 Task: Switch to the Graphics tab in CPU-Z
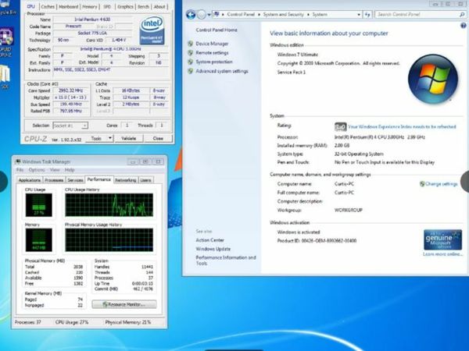[x=125, y=6]
